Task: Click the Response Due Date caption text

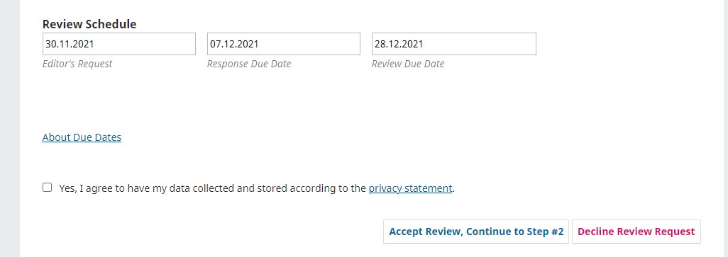Action: click(x=249, y=64)
